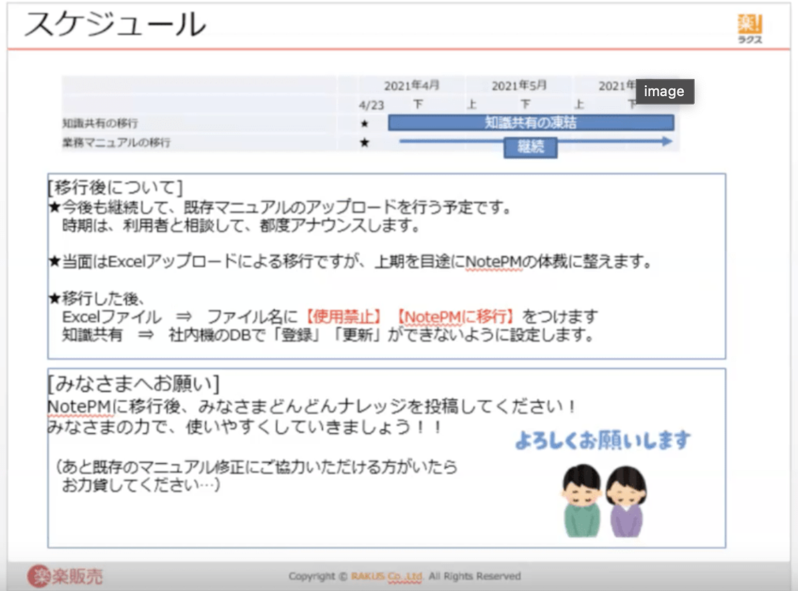Screen dimensions: 798x591
Task: Click the 楽楽販売 logo in the footer
Action: pos(65,576)
